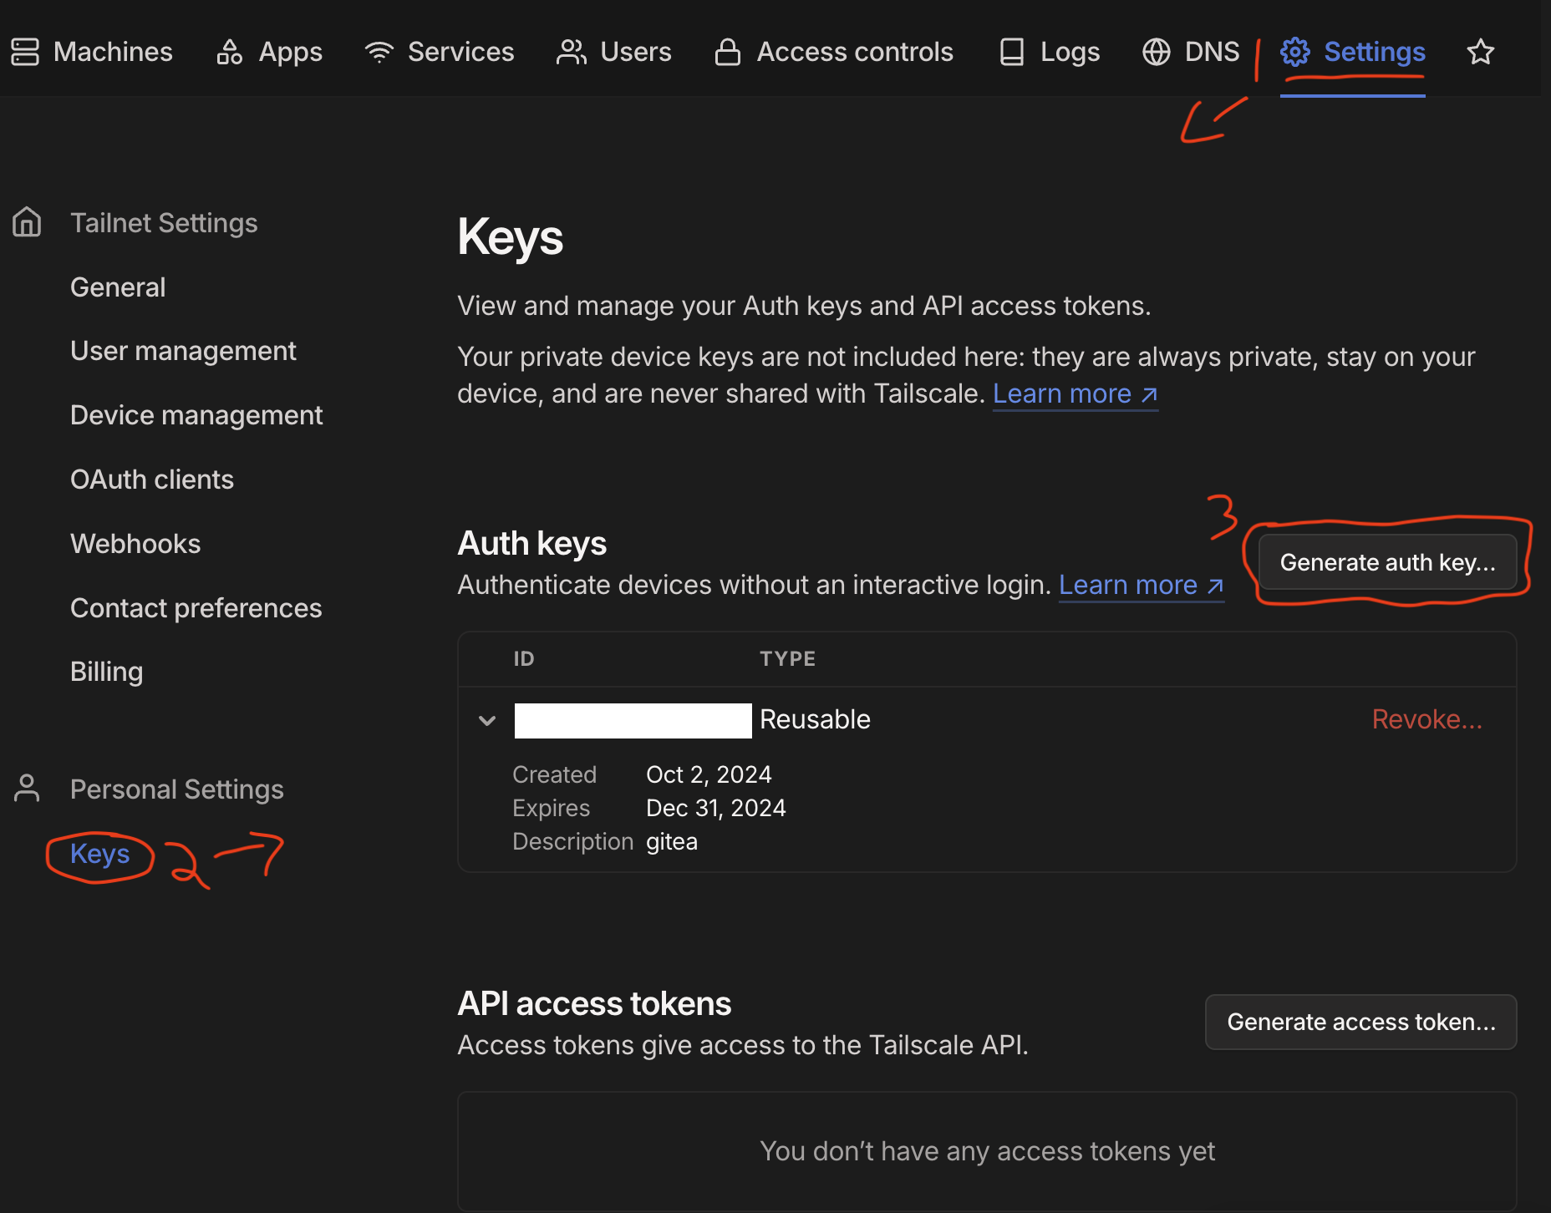Click the 'Dec 31, 2024' expiry date
Screen dimensions: 1551x1213
coord(715,808)
